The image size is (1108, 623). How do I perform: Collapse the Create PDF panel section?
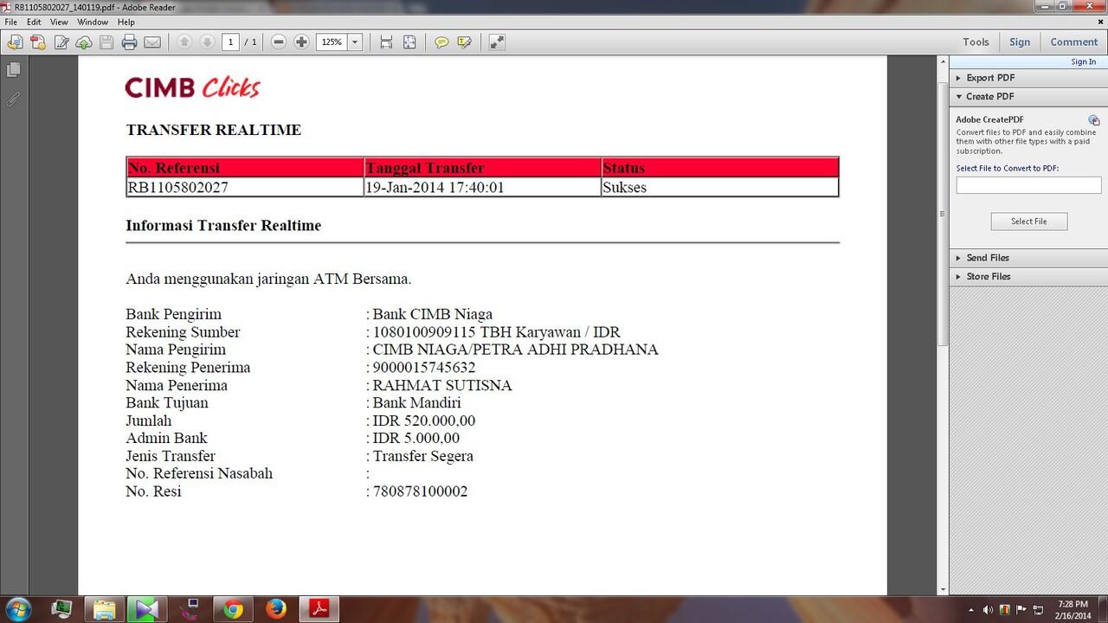[1028, 96]
